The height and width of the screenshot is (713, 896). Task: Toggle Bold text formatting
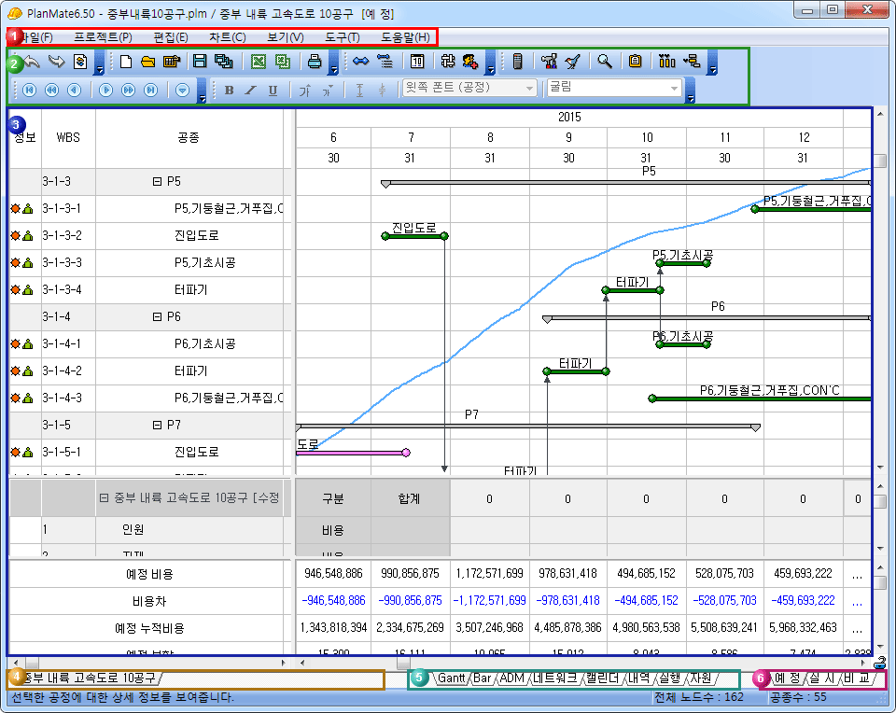pos(229,90)
